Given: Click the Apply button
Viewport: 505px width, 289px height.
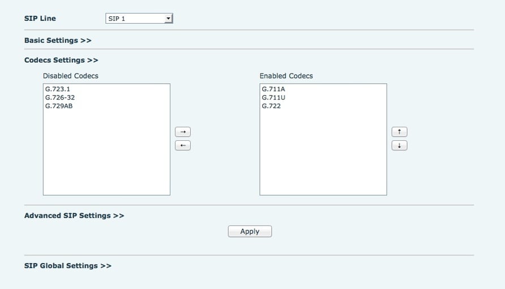Looking at the screenshot, I should [x=250, y=231].
